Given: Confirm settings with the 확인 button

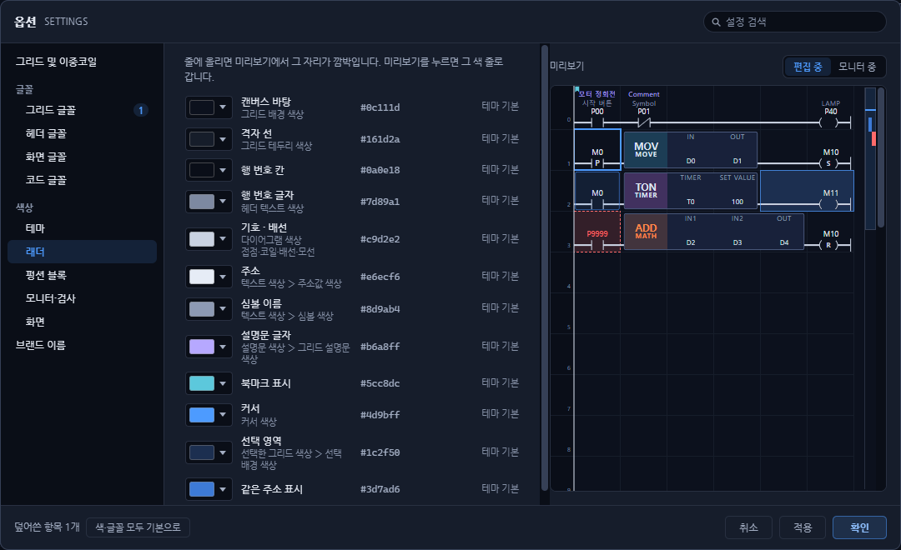Looking at the screenshot, I should coord(859,527).
